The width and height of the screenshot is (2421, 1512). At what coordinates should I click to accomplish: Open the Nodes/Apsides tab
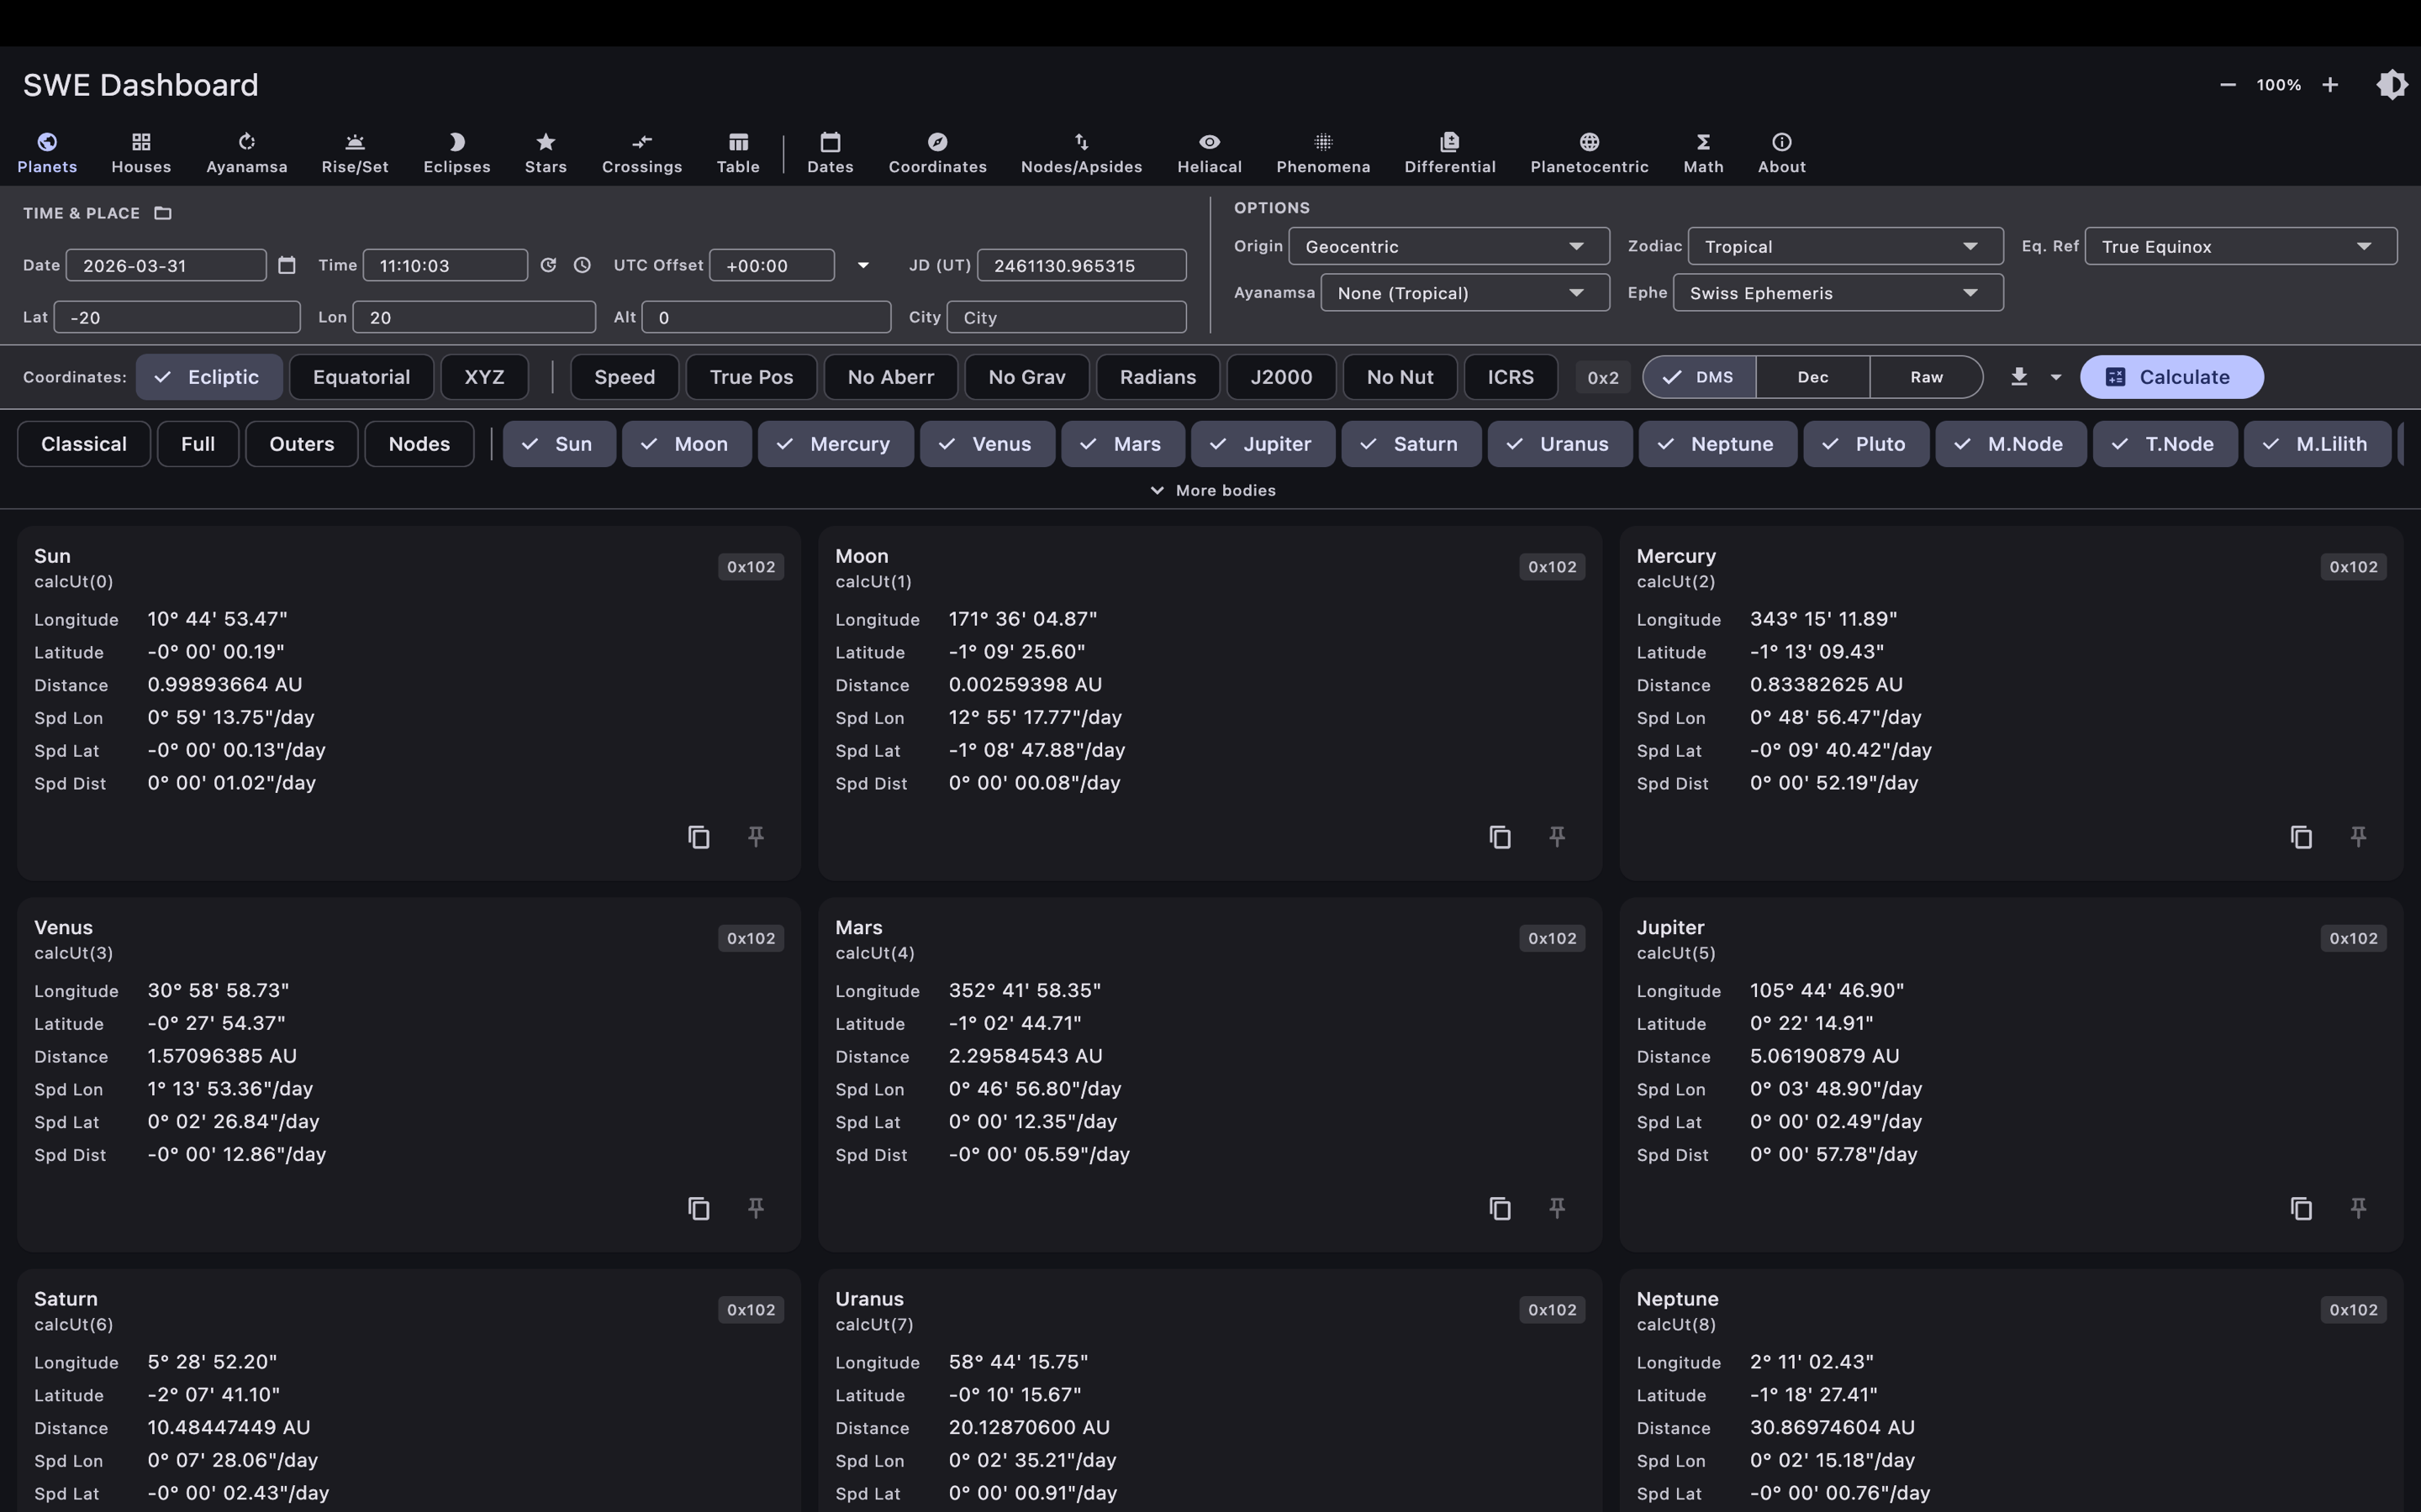[x=1081, y=153]
